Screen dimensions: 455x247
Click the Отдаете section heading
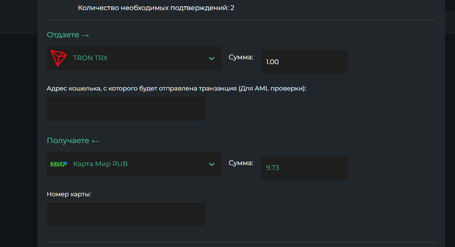tap(63, 35)
